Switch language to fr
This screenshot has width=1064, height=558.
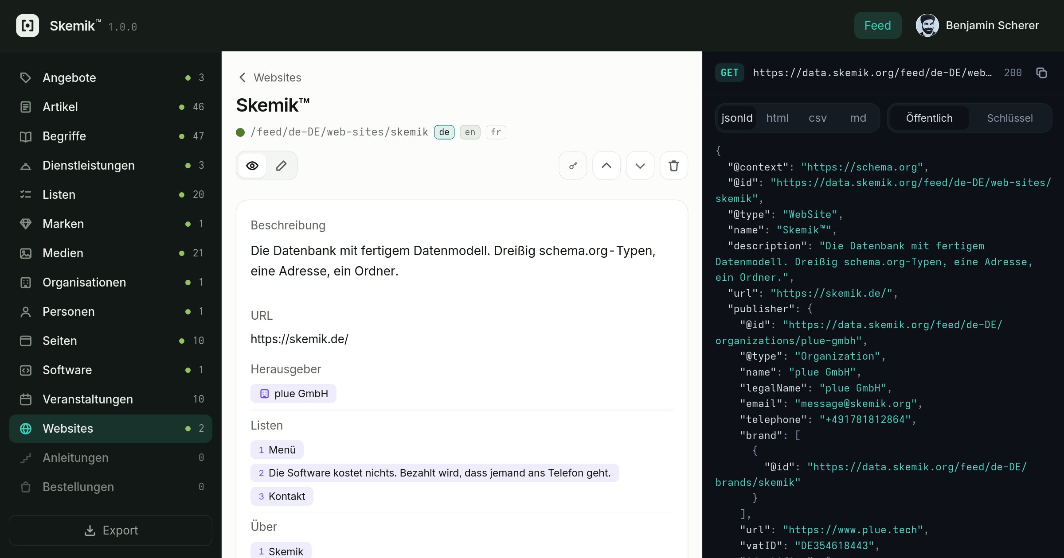496,132
